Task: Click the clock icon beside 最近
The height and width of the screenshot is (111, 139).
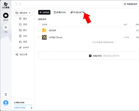Action: (20, 19)
